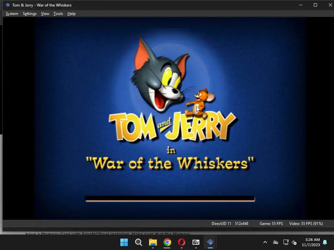Open File Explorer from the taskbar
Image resolution: width=334 pixels, height=250 pixels.
click(153, 242)
